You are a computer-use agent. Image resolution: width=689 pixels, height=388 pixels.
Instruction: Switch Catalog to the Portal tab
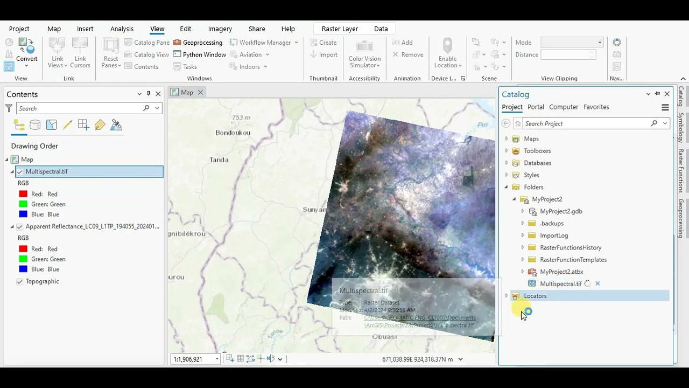[x=536, y=107]
